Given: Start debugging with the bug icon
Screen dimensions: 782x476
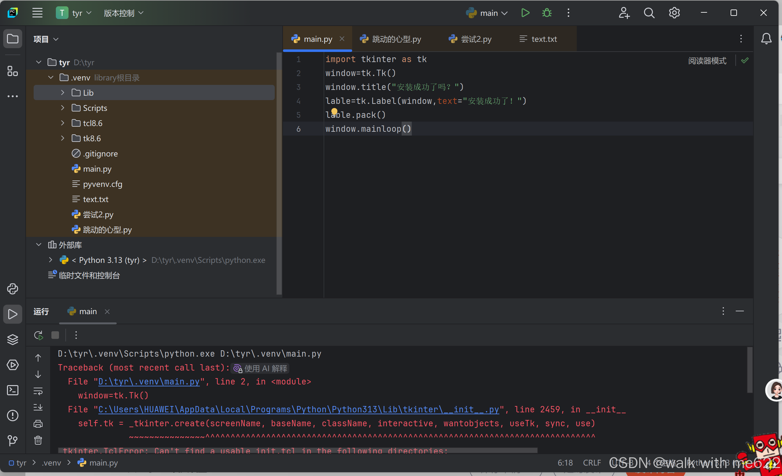Looking at the screenshot, I should click(x=547, y=13).
